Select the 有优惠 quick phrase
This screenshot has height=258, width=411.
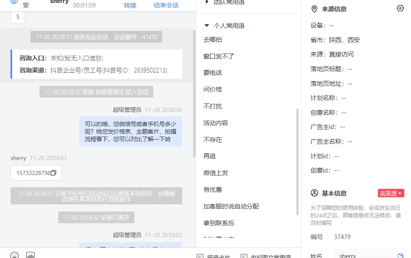pos(212,190)
